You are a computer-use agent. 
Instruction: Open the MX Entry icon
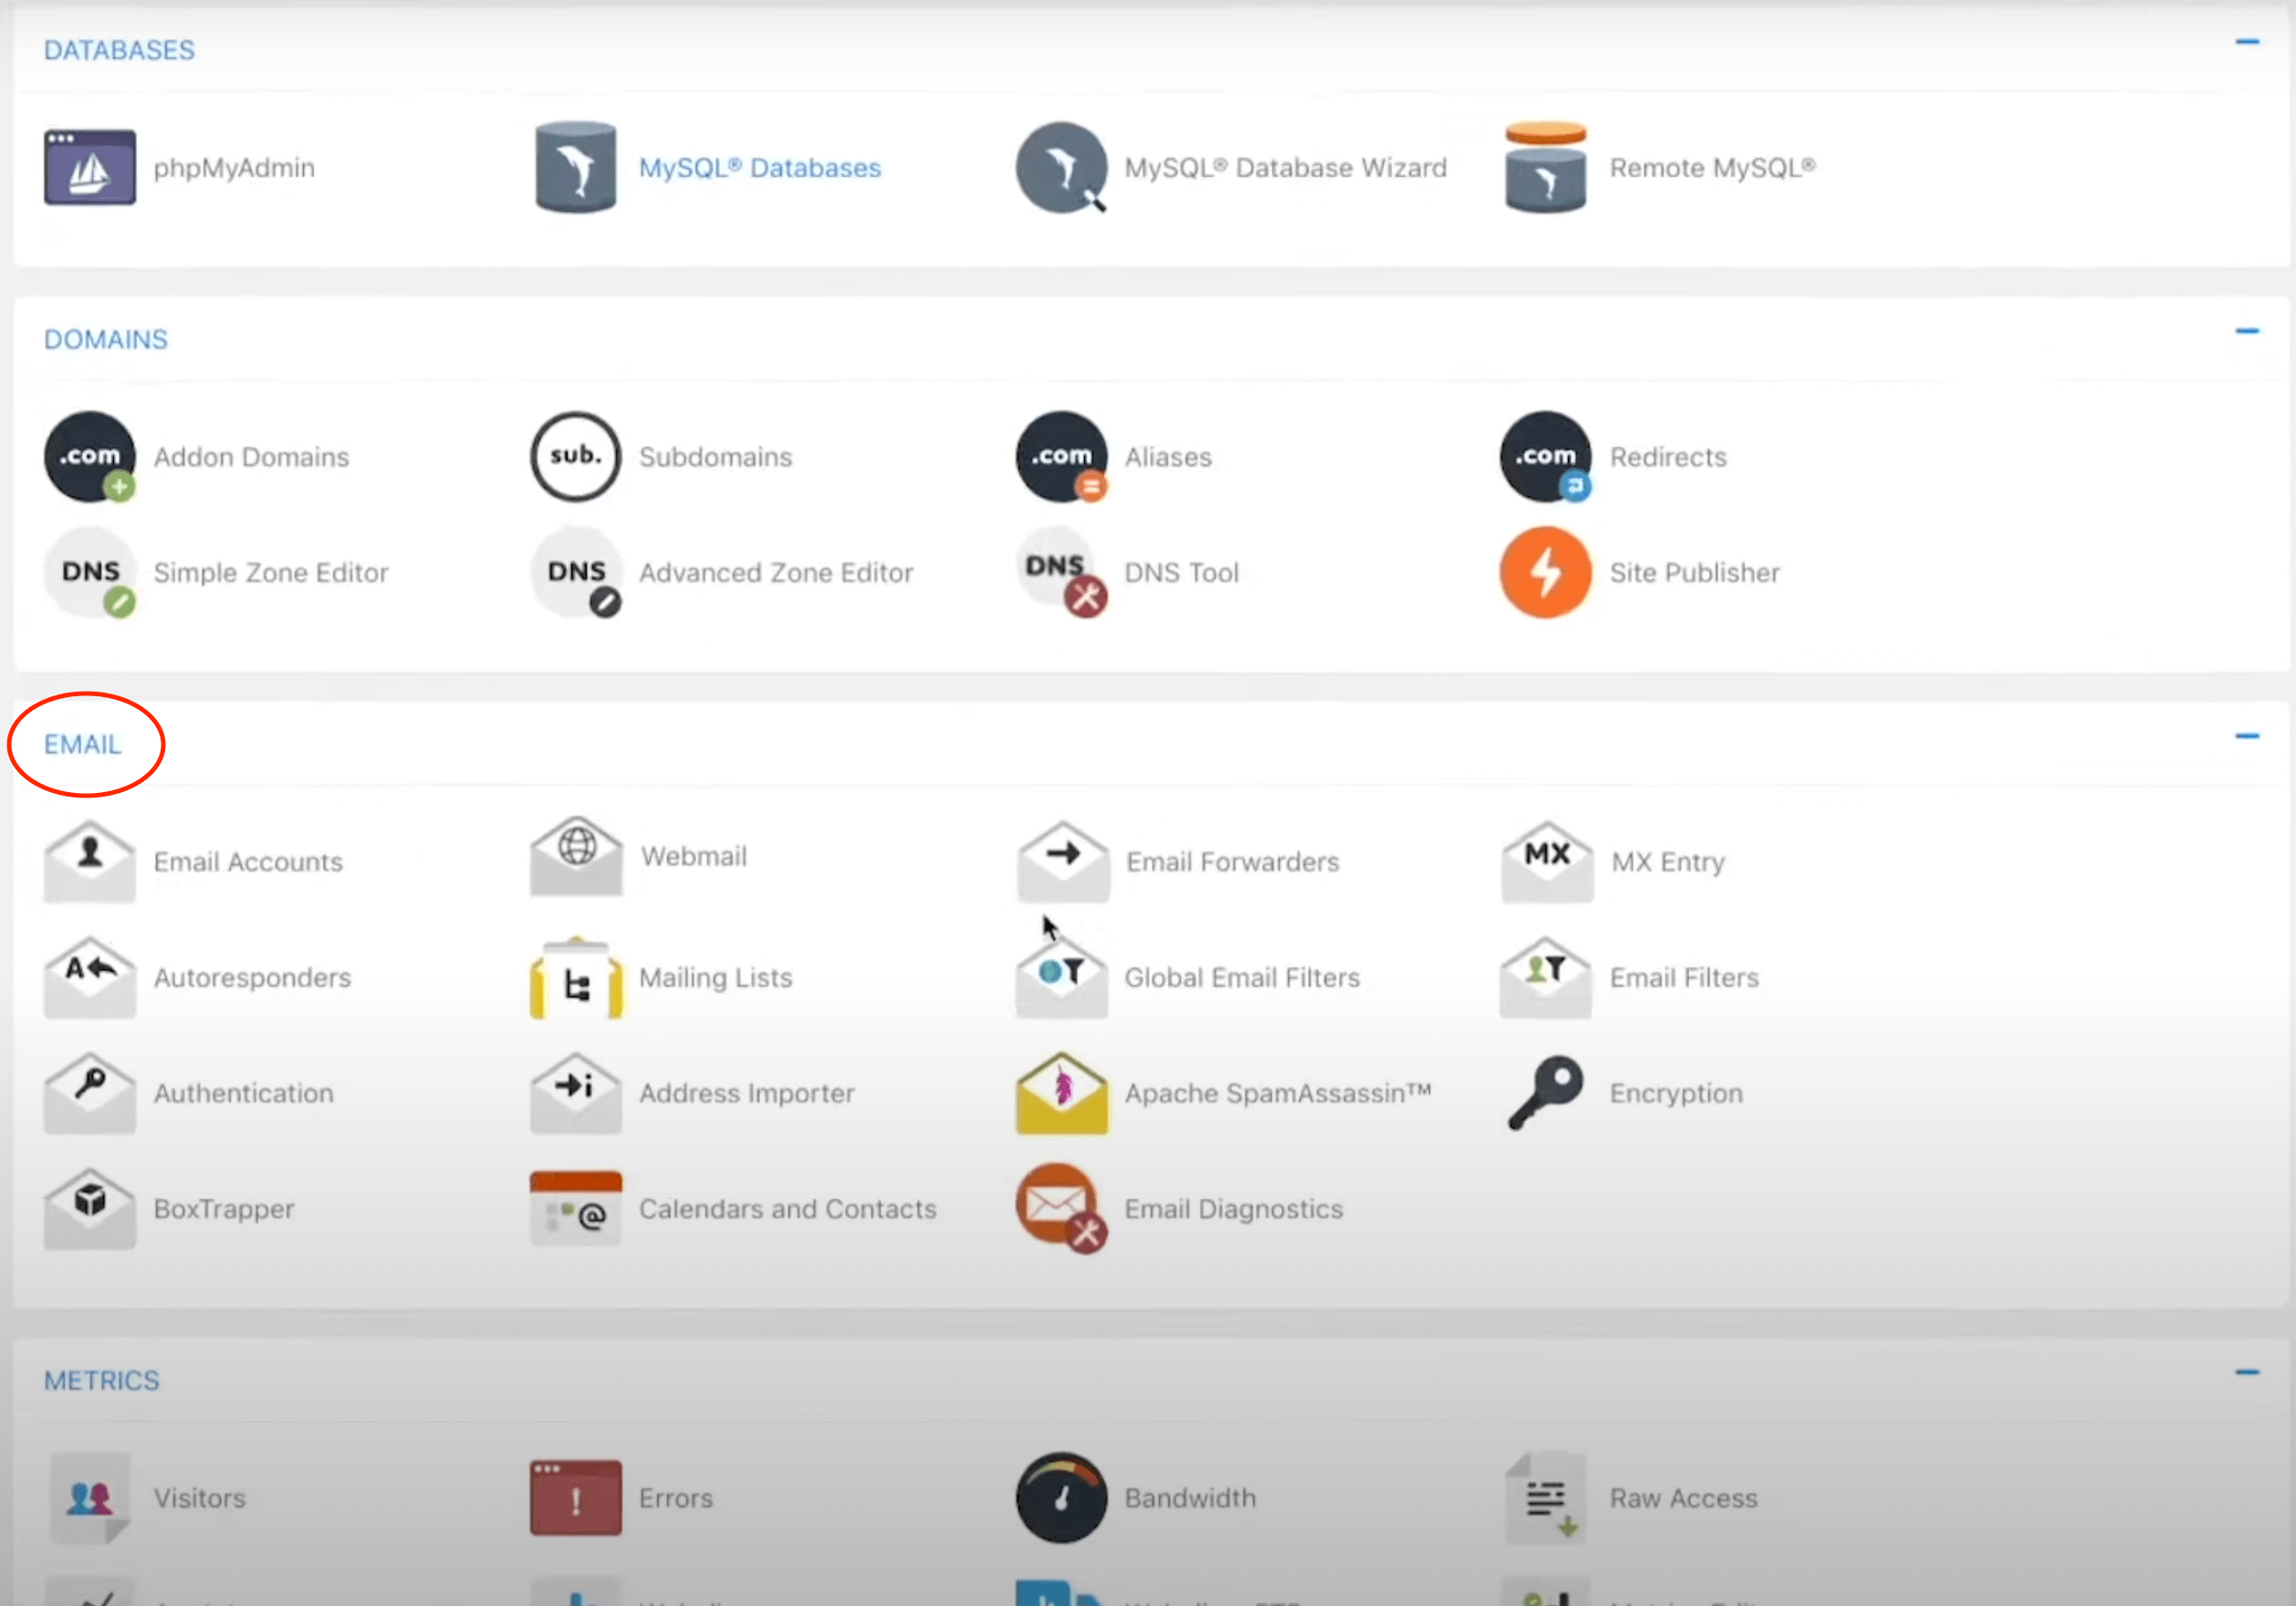coord(1547,861)
